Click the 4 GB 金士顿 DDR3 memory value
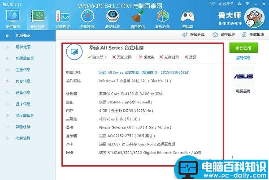 [126, 111]
